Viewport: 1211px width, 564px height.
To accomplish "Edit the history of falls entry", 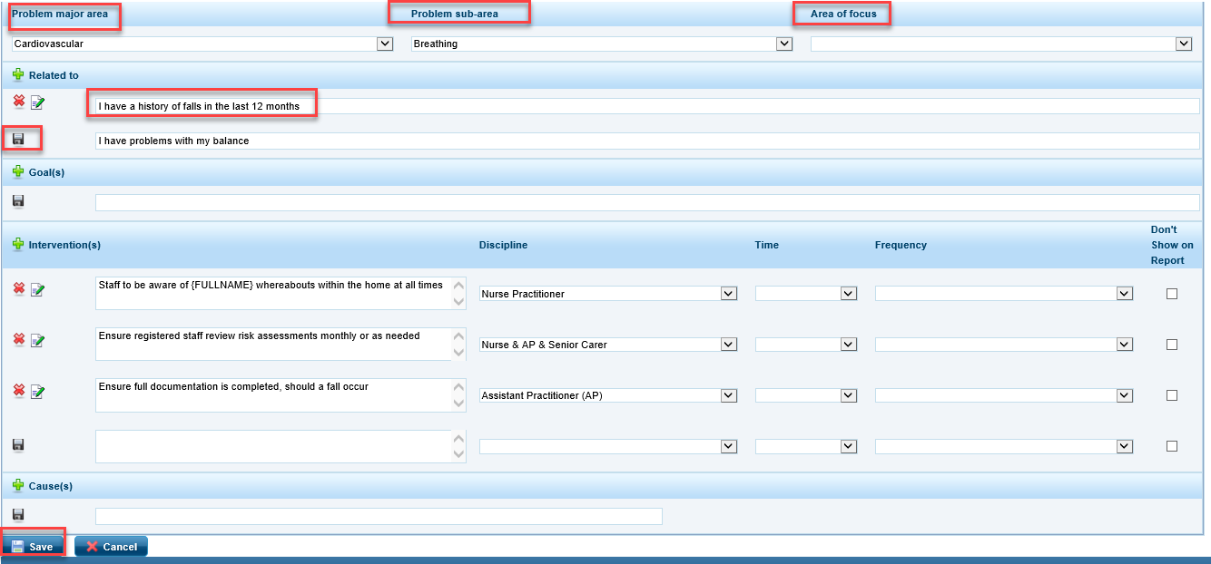I will point(37,103).
